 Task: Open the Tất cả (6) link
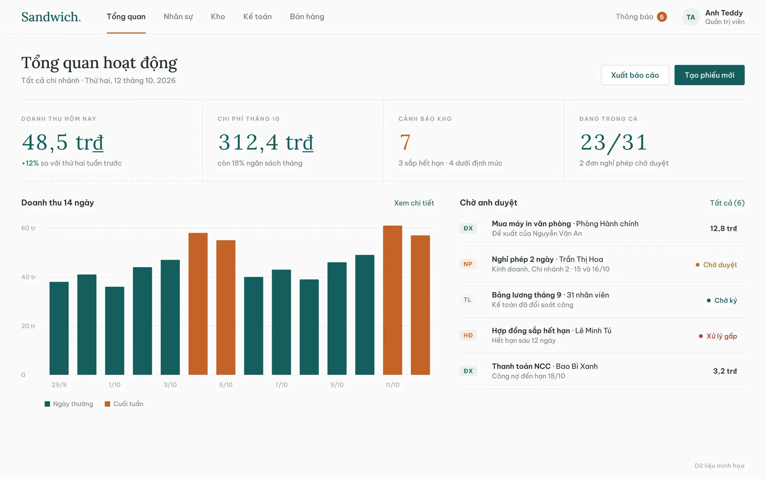click(x=727, y=203)
